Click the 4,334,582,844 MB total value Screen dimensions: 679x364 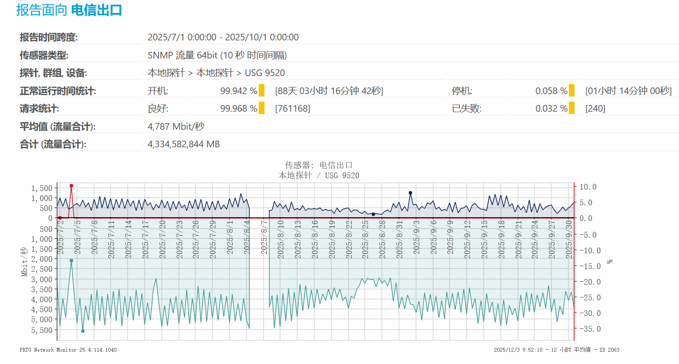click(x=184, y=144)
